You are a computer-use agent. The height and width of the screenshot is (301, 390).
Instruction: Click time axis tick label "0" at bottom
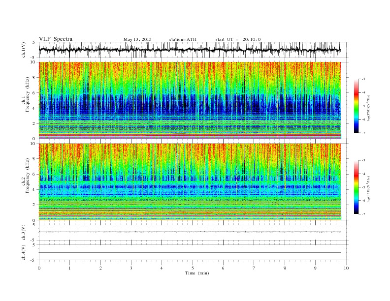pos(39,268)
